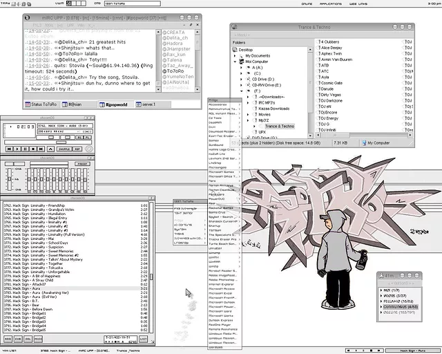Go back to the previous Winamp track
The width and height of the screenshot is (442, 354).
[x=9, y=149]
